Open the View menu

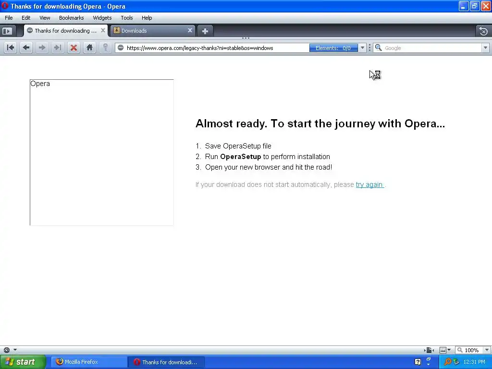(x=45, y=18)
